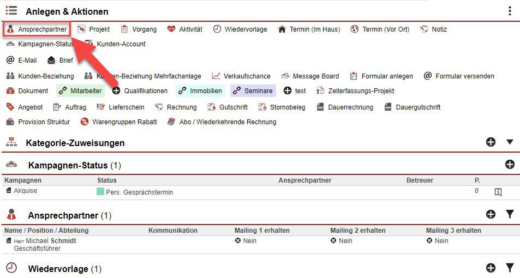The image size is (520, 278).
Task: Open the Akquise campaign link
Action: [x=25, y=191]
